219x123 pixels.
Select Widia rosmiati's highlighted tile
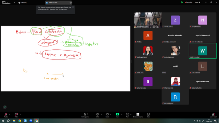tap(203, 51)
